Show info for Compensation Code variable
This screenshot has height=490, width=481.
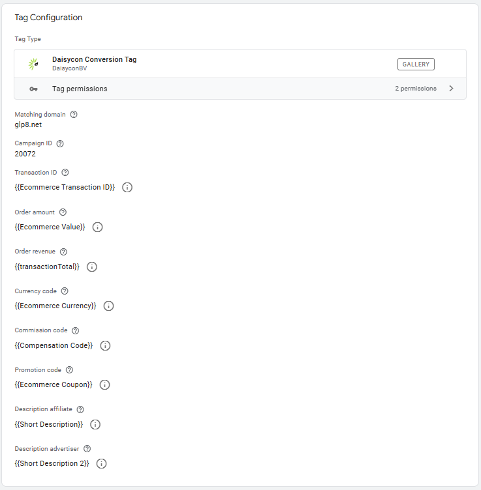coord(105,345)
